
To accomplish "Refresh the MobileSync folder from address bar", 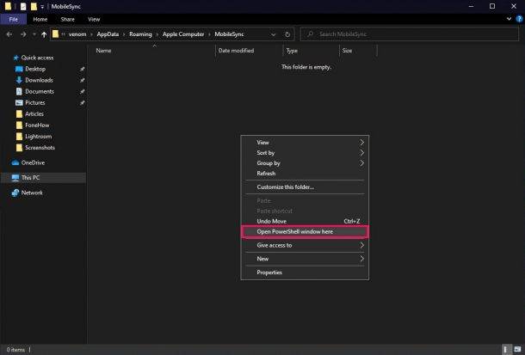I will point(287,34).
